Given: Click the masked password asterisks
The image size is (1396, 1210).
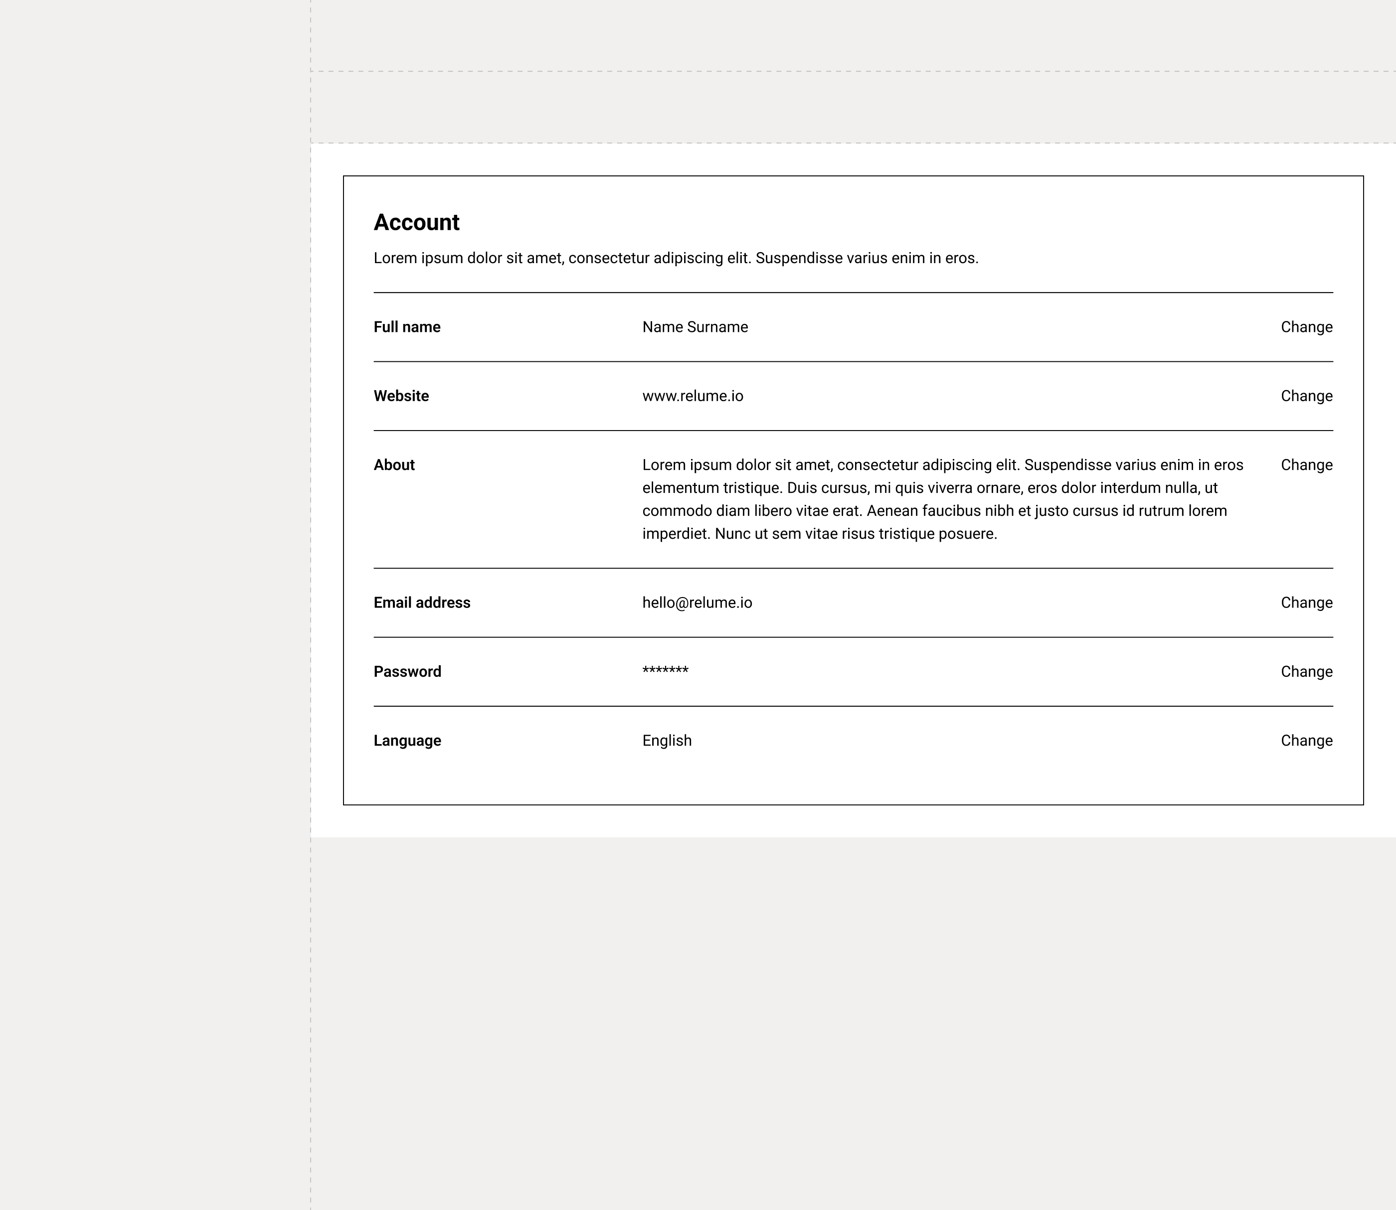Looking at the screenshot, I should 665,670.
